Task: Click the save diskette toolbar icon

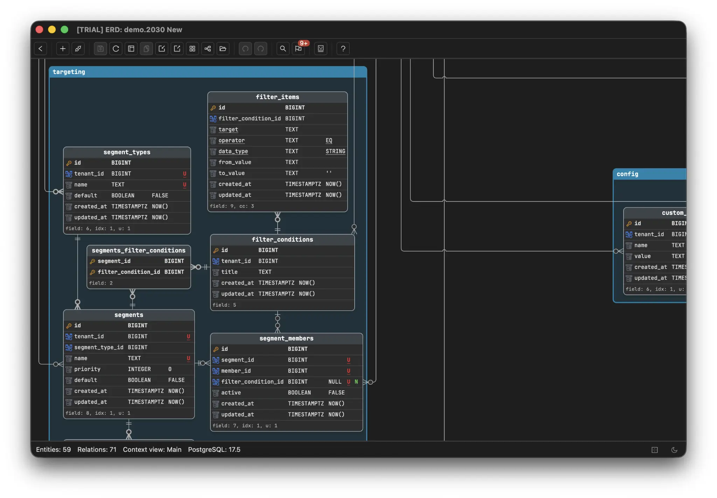Action: pos(100,49)
